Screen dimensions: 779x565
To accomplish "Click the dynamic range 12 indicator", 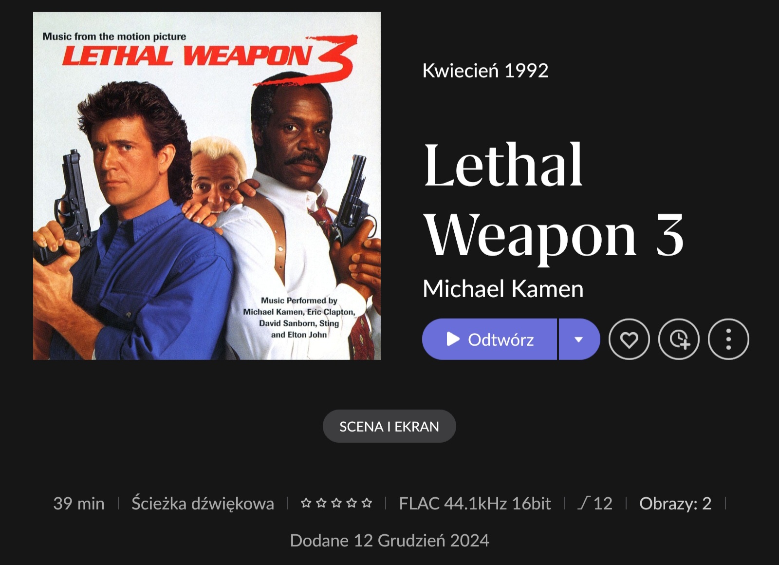I will (x=595, y=503).
